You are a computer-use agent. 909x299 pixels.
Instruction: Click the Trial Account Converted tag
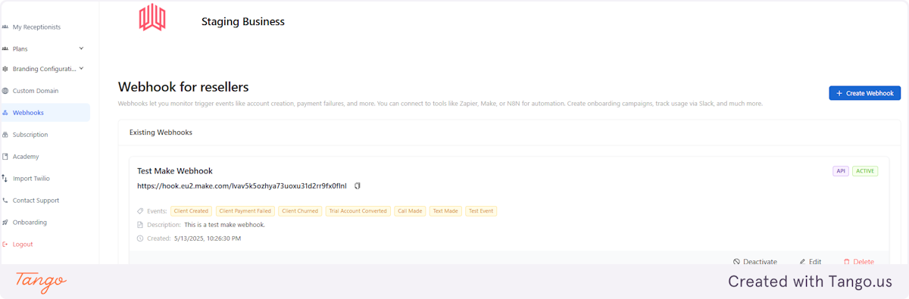tap(358, 211)
